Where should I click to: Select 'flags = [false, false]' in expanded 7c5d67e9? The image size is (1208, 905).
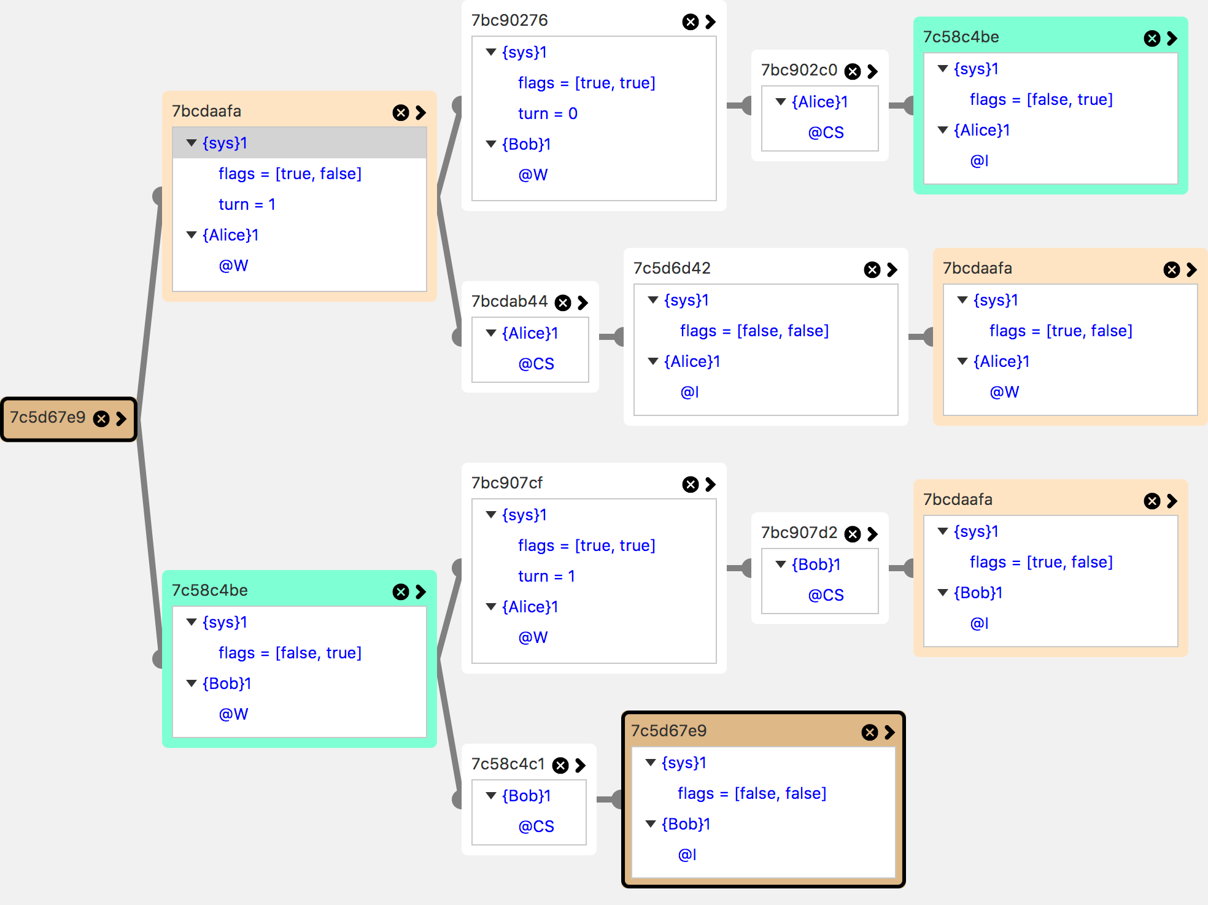pos(764,793)
